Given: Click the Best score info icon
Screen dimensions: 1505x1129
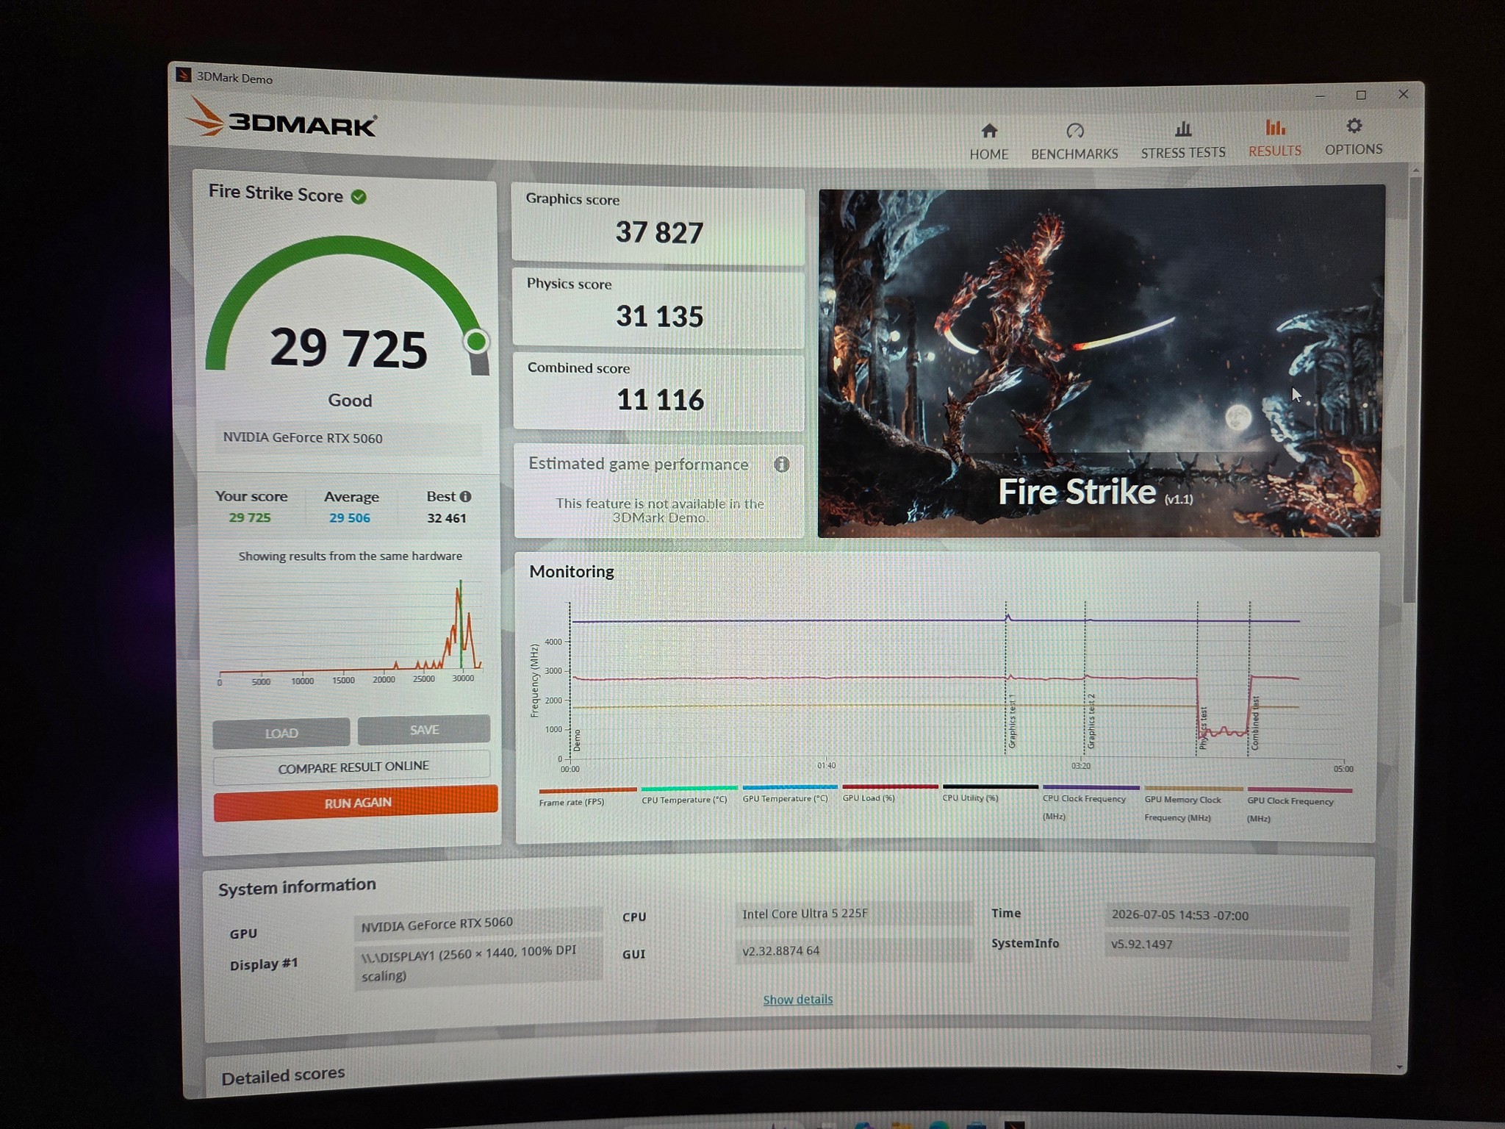Looking at the screenshot, I should pyautogui.click(x=465, y=496).
